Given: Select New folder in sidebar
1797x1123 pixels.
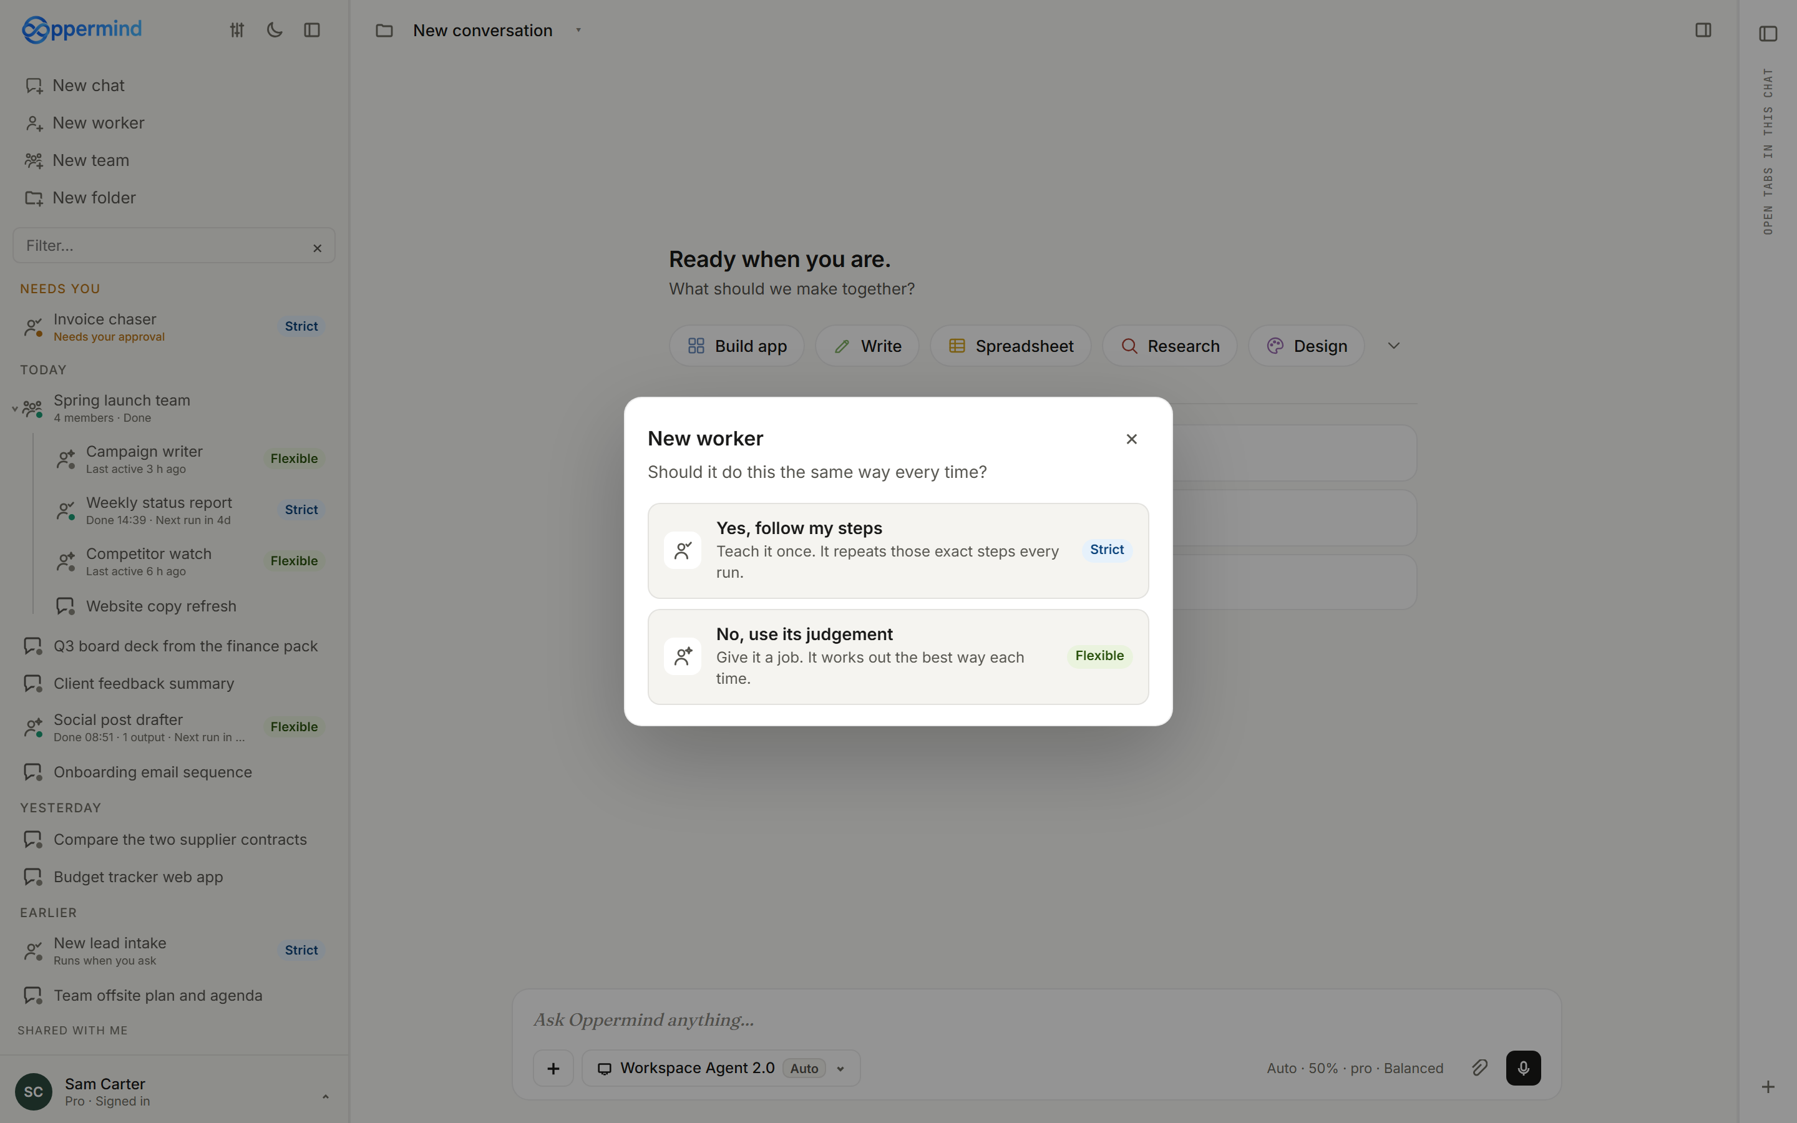Looking at the screenshot, I should click(x=175, y=198).
